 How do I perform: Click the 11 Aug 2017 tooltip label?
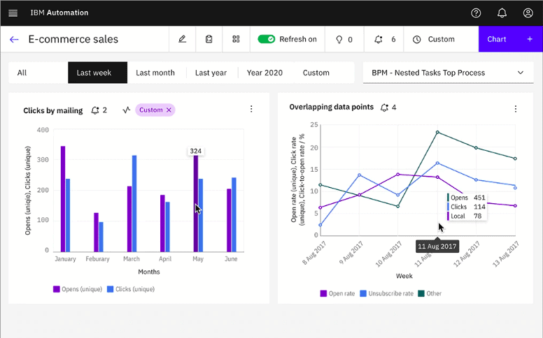[437, 247]
